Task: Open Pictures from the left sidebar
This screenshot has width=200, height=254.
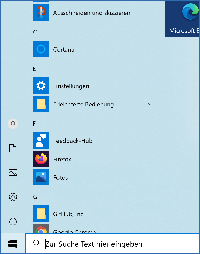Action: (13, 172)
